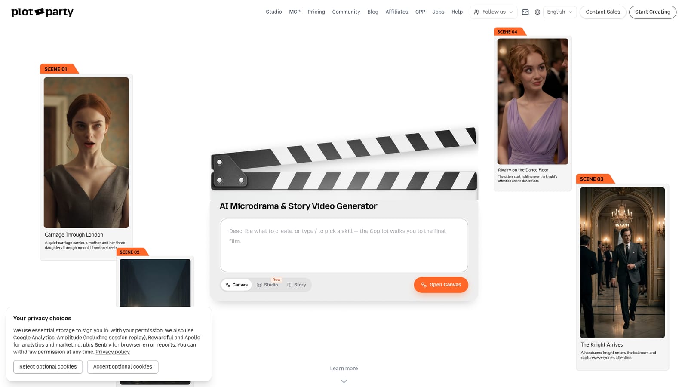Click the Contact Sales button

point(603,12)
